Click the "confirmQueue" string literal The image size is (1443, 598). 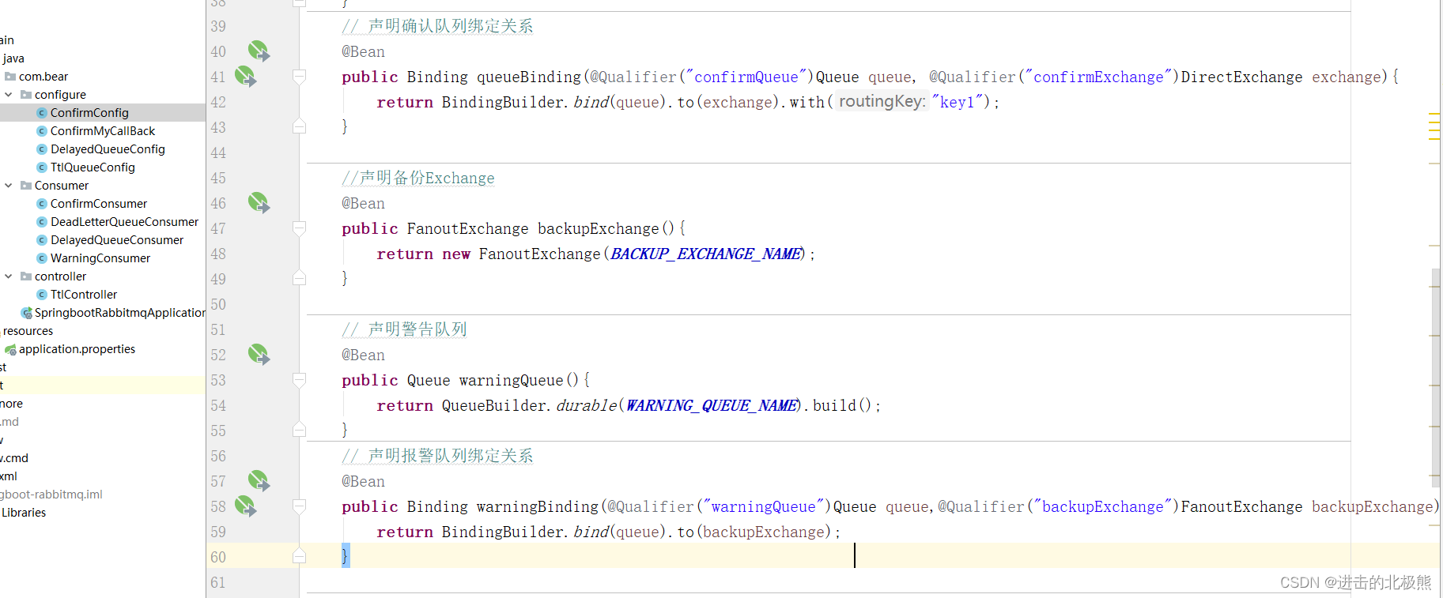(746, 77)
